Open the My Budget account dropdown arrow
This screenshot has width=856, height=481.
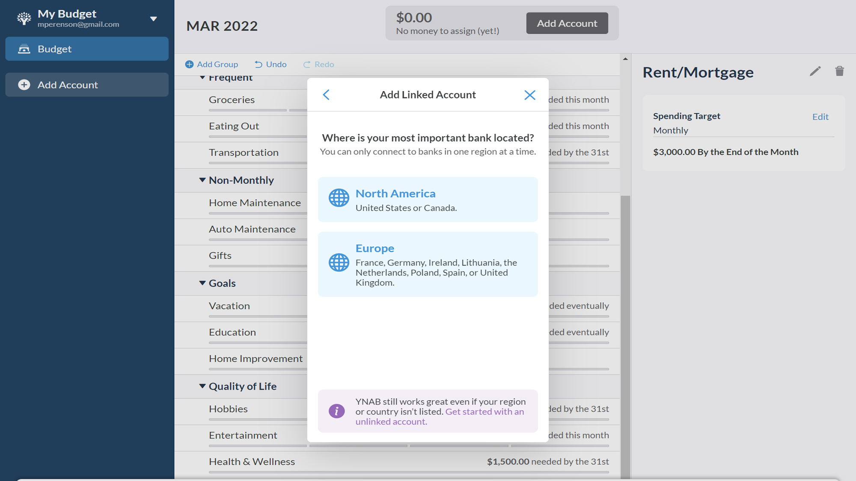coord(154,19)
